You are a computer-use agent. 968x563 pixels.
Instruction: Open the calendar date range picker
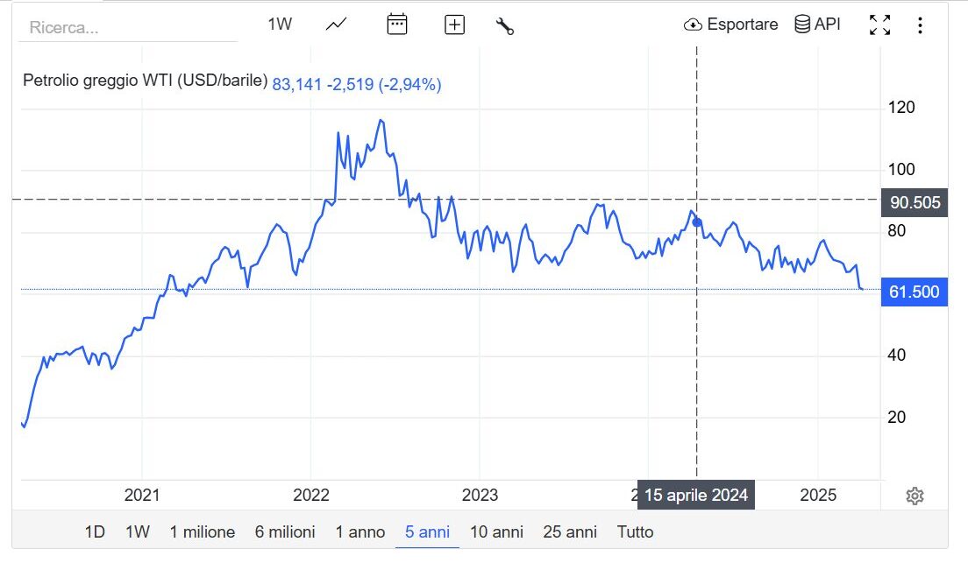397,25
